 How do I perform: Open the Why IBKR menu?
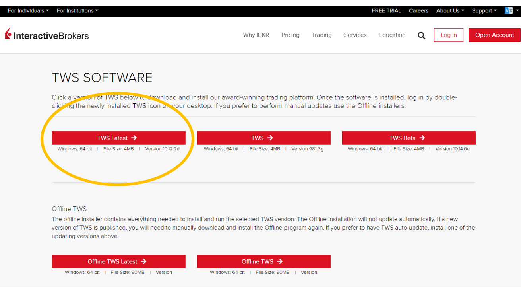[256, 35]
